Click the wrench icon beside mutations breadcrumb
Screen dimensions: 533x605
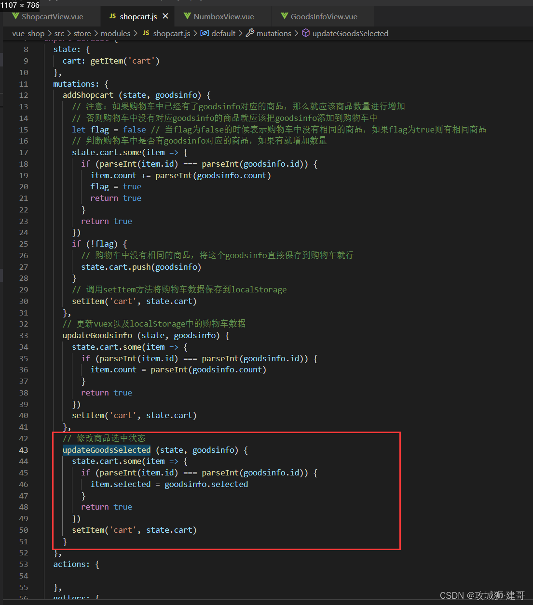click(x=250, y=33)
